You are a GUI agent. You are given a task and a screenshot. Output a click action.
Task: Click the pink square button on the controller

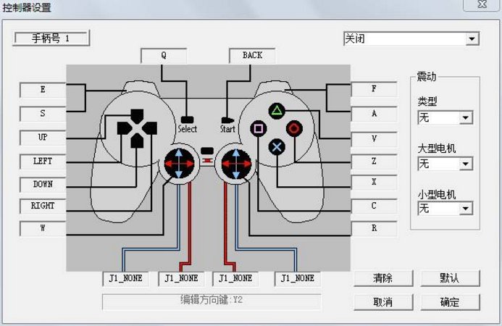pos(259,129)
